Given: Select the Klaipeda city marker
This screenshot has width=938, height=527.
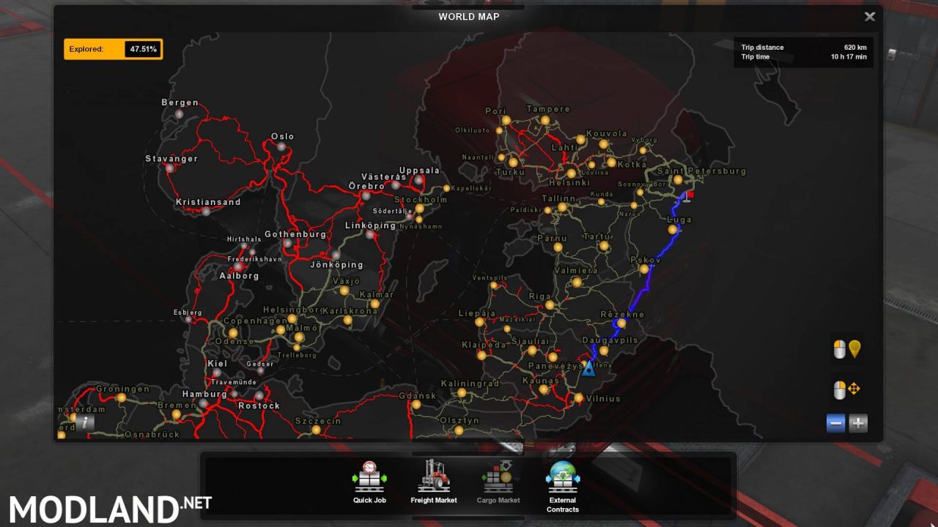Looking at the screenshot, I should coord(481,356).
